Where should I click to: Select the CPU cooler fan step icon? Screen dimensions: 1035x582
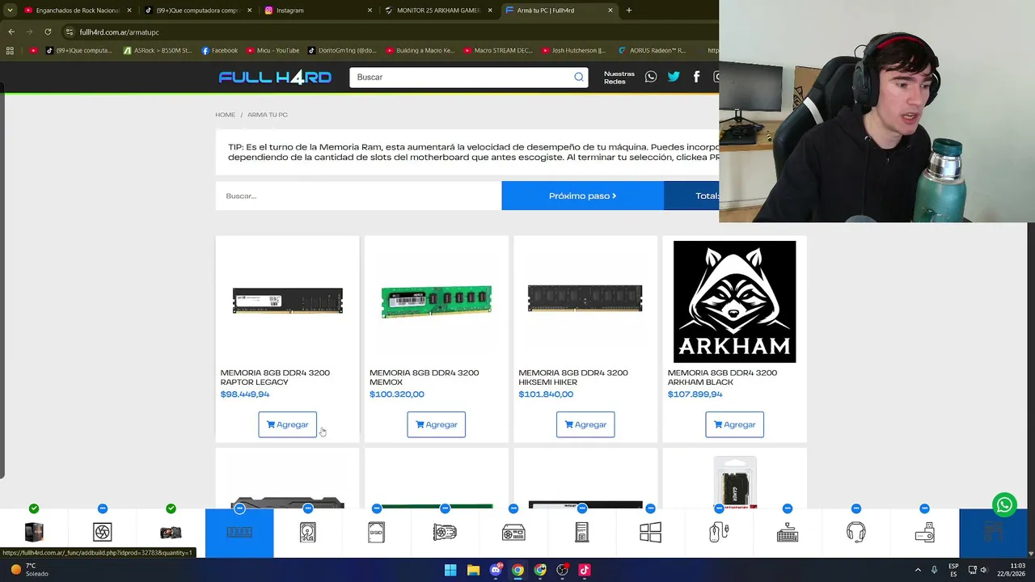102,532
